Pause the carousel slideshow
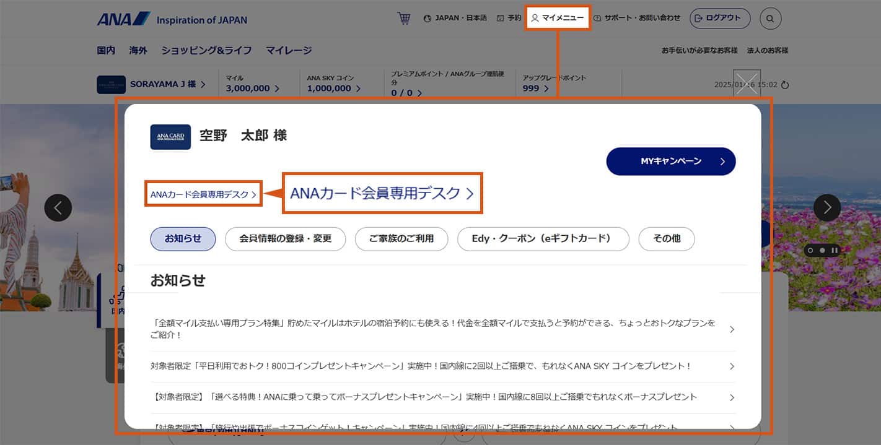This screenshot has width=881, height=445. (835, 251)
